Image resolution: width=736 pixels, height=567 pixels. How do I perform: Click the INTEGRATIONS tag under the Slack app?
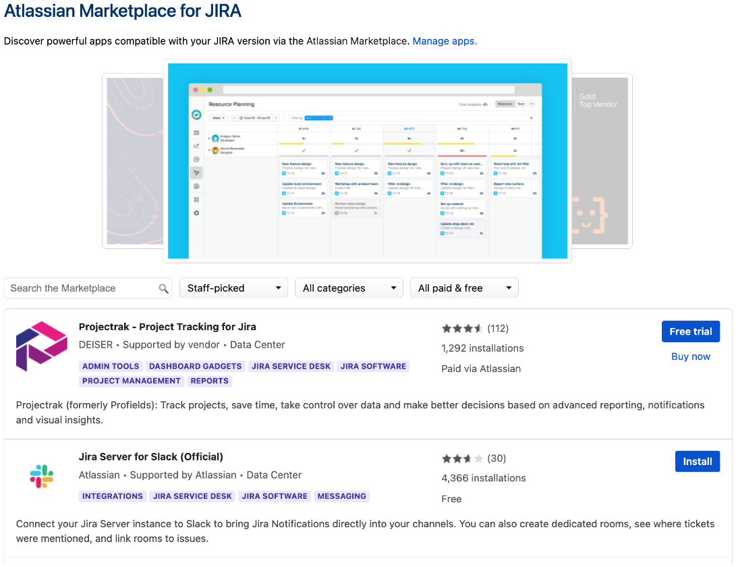point(113,495)
